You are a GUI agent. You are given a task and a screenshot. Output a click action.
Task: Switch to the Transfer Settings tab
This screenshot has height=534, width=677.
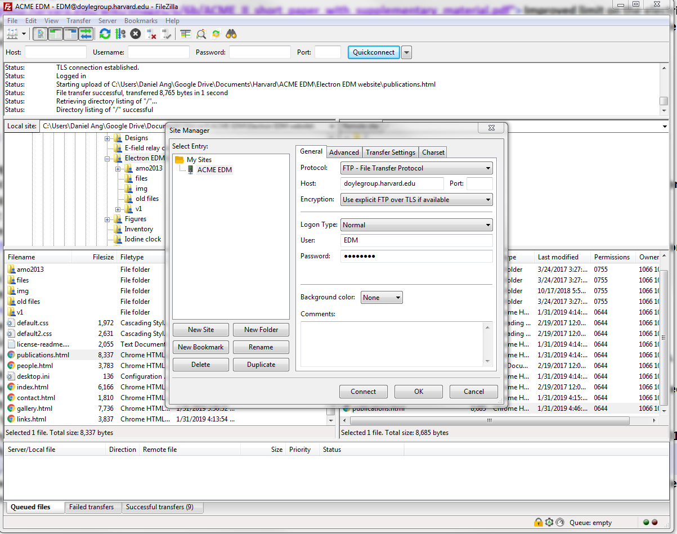click(391, 152)
